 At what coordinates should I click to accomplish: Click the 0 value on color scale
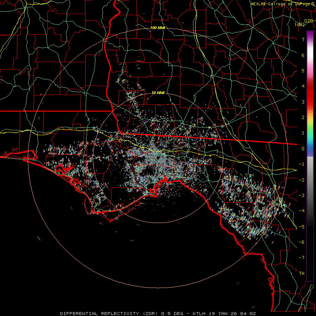tap(303, 149)
